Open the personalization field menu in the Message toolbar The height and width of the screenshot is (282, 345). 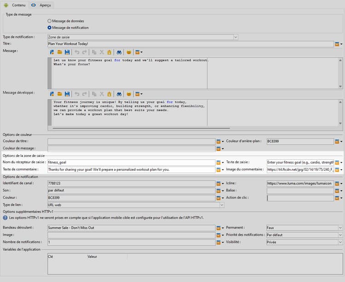138,52
